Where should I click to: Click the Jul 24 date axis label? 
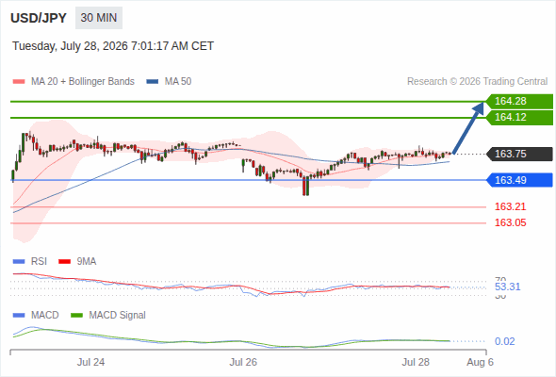90,362
